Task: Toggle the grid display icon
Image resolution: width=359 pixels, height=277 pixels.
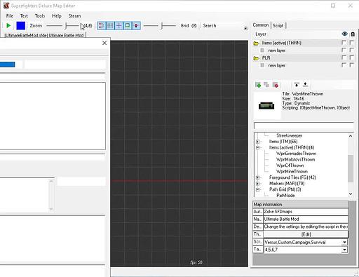Action: 110,25
